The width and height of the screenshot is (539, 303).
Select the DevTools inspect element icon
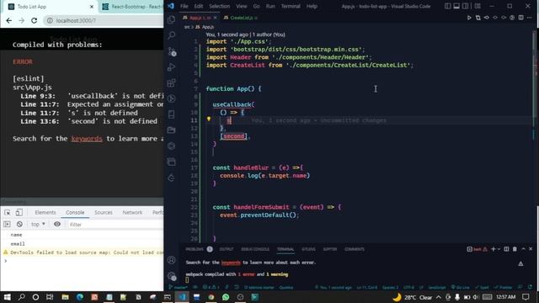pyautogui.click(x=8, y=213)
